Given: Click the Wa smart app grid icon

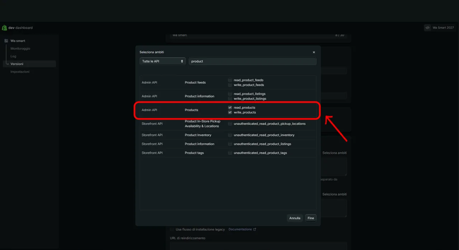Looking at the screenshot, I should (6, 41).
